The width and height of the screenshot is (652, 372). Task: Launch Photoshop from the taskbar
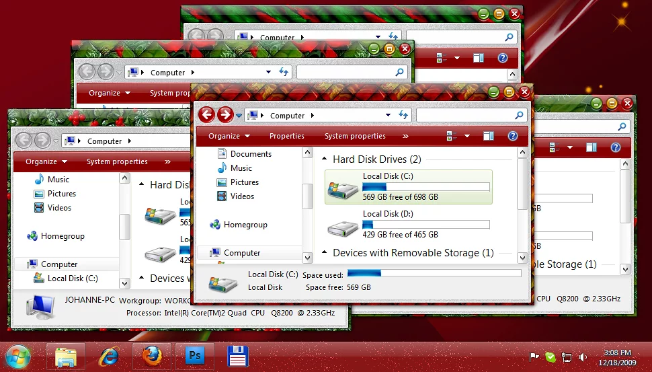[x=194, y=357]
